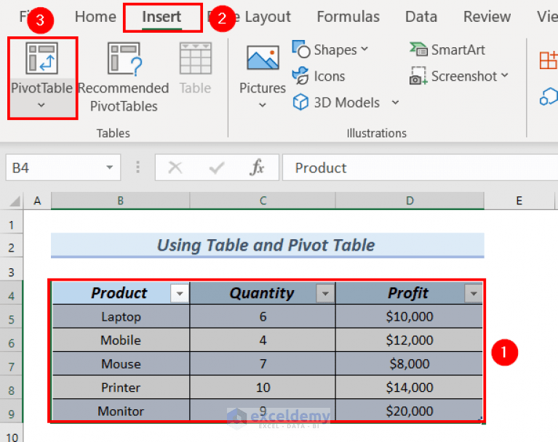Viewport: 558px width, 442px height.
Task: Select column B header
Action: point(120,201)
